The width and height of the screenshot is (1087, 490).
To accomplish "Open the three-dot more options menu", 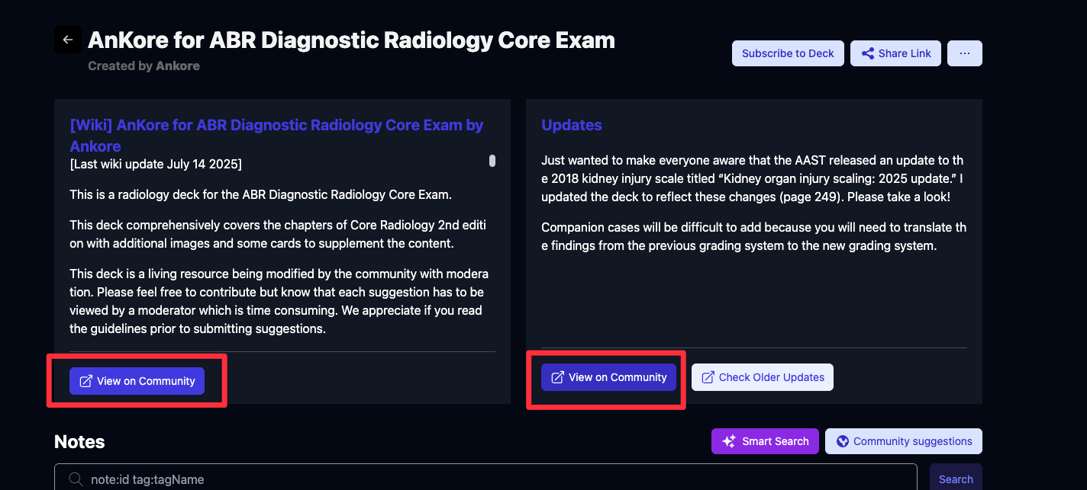I will [965, 53].
